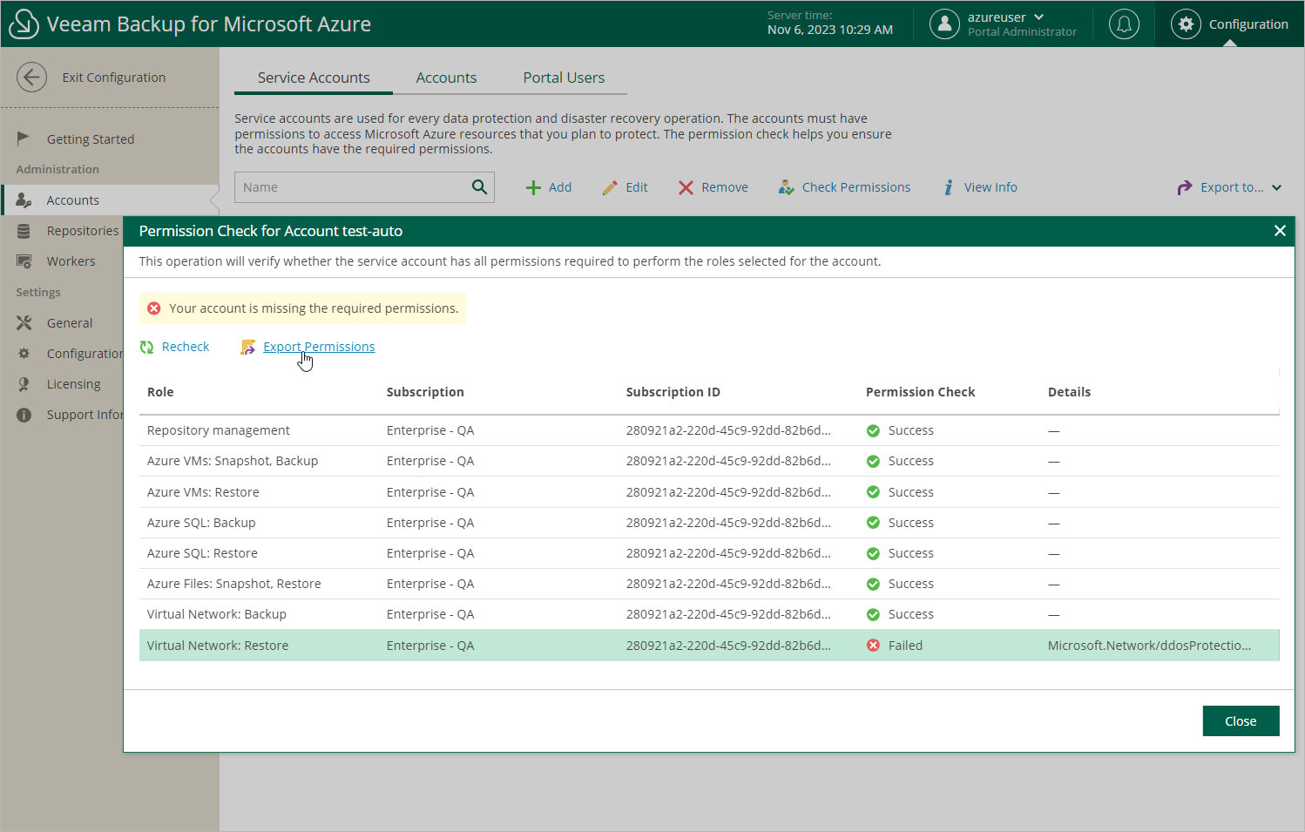Click the Recheck refresh icon
Screen dimensions: 1305x832
pyautogui.click(x=147, y=347)
